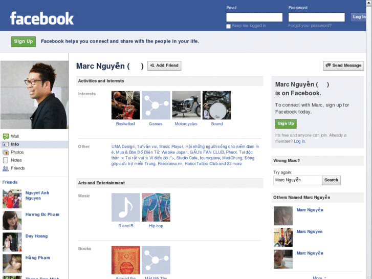
Task: Click the facebook logo
Action: point(42,18)
